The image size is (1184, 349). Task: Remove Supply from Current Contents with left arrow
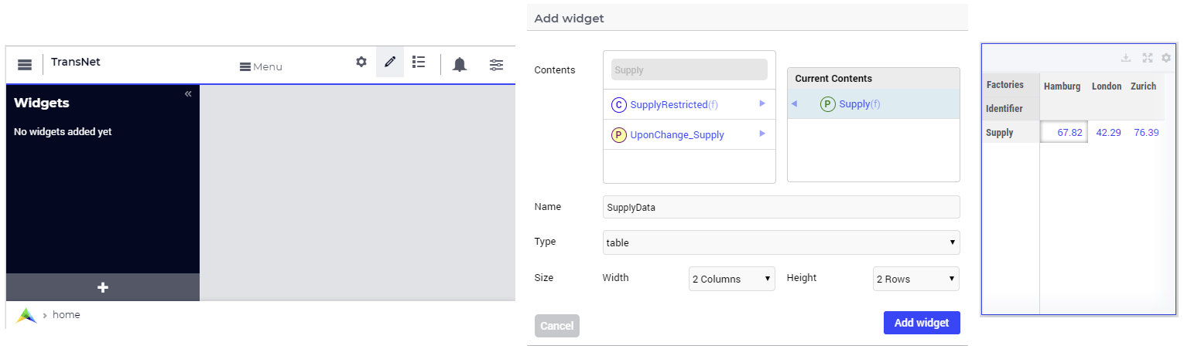[x=794, y=103]
